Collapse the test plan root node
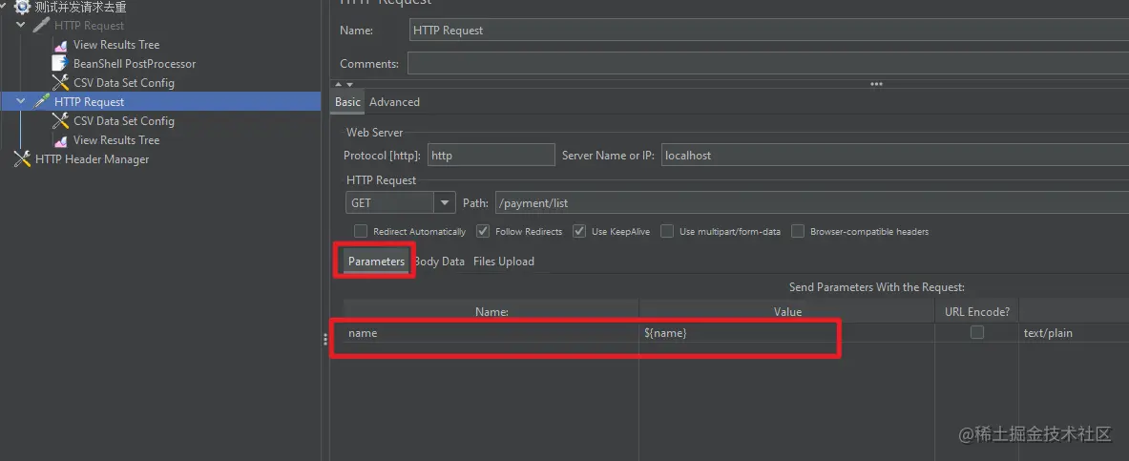Image resolution: width=1129 pixels, height=461 pixels. tap(3, 8)
